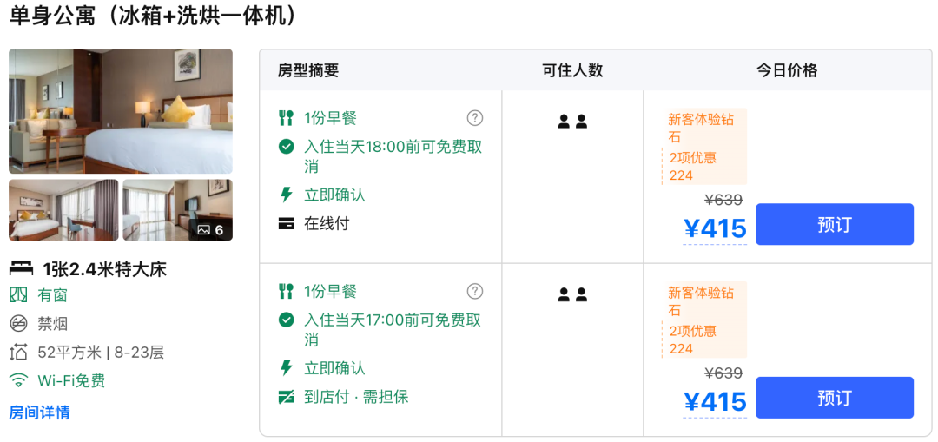This screenshot has height=442, width=938.
Task: Click the ¥415 price in second row
Action: [x=715, y=401]
